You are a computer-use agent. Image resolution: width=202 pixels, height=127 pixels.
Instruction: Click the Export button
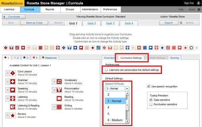pos(169,23)
